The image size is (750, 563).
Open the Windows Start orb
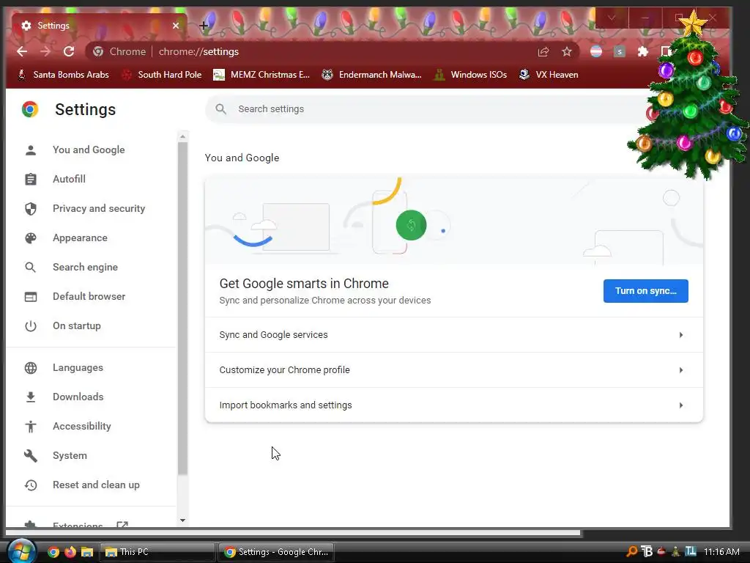pos(21,551)
